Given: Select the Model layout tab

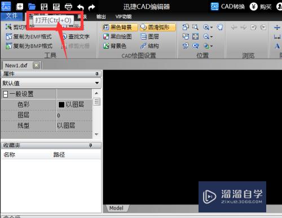Looking at the screenshot, I should click(x=117, y=208).
